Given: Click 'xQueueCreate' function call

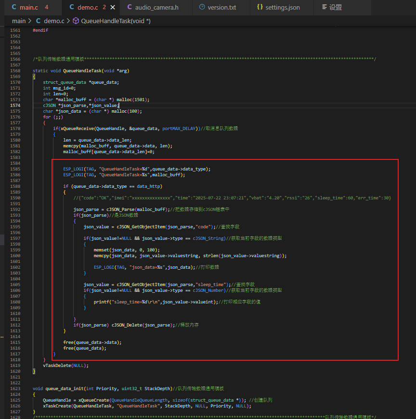Looking at the screenshot, I should click(93, 400).
